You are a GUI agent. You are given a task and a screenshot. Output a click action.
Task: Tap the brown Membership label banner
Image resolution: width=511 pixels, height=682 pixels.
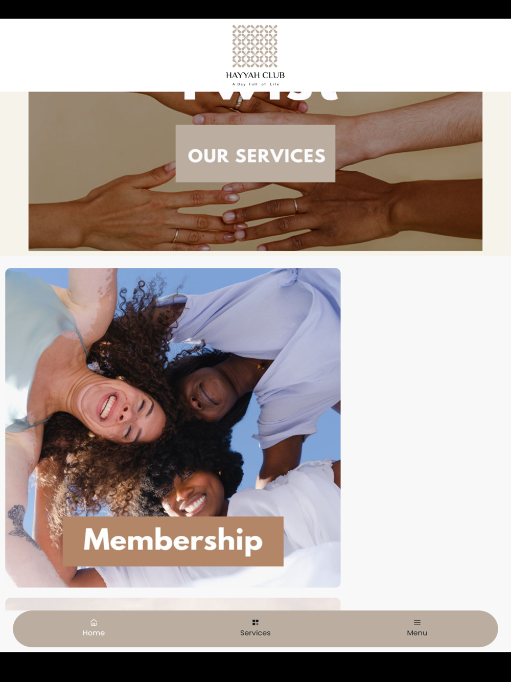coord(173,541)
